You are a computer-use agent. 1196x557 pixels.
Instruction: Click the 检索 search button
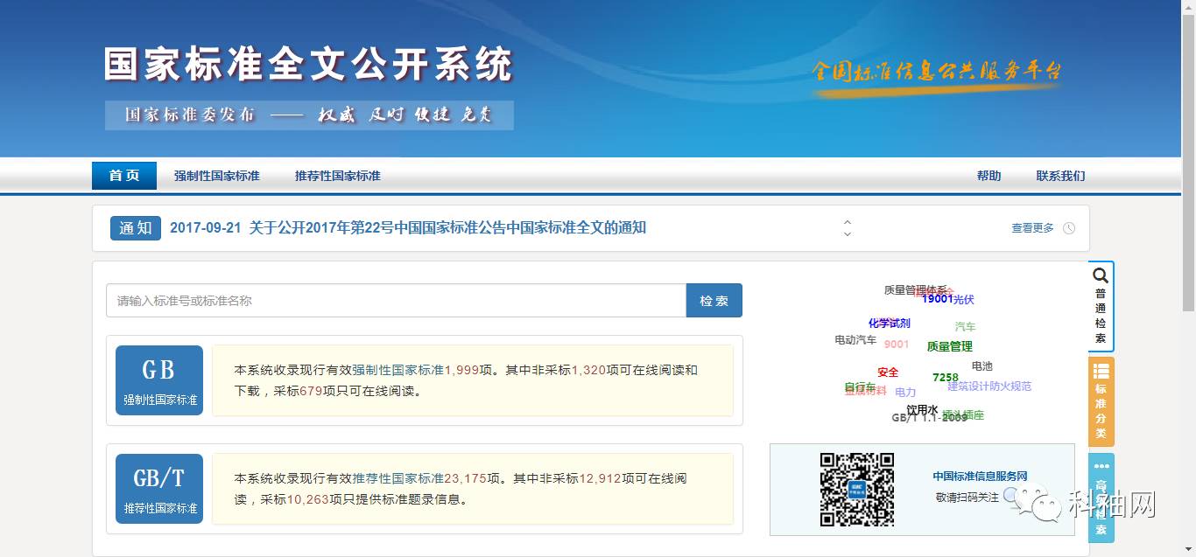(x=714, y=301)
